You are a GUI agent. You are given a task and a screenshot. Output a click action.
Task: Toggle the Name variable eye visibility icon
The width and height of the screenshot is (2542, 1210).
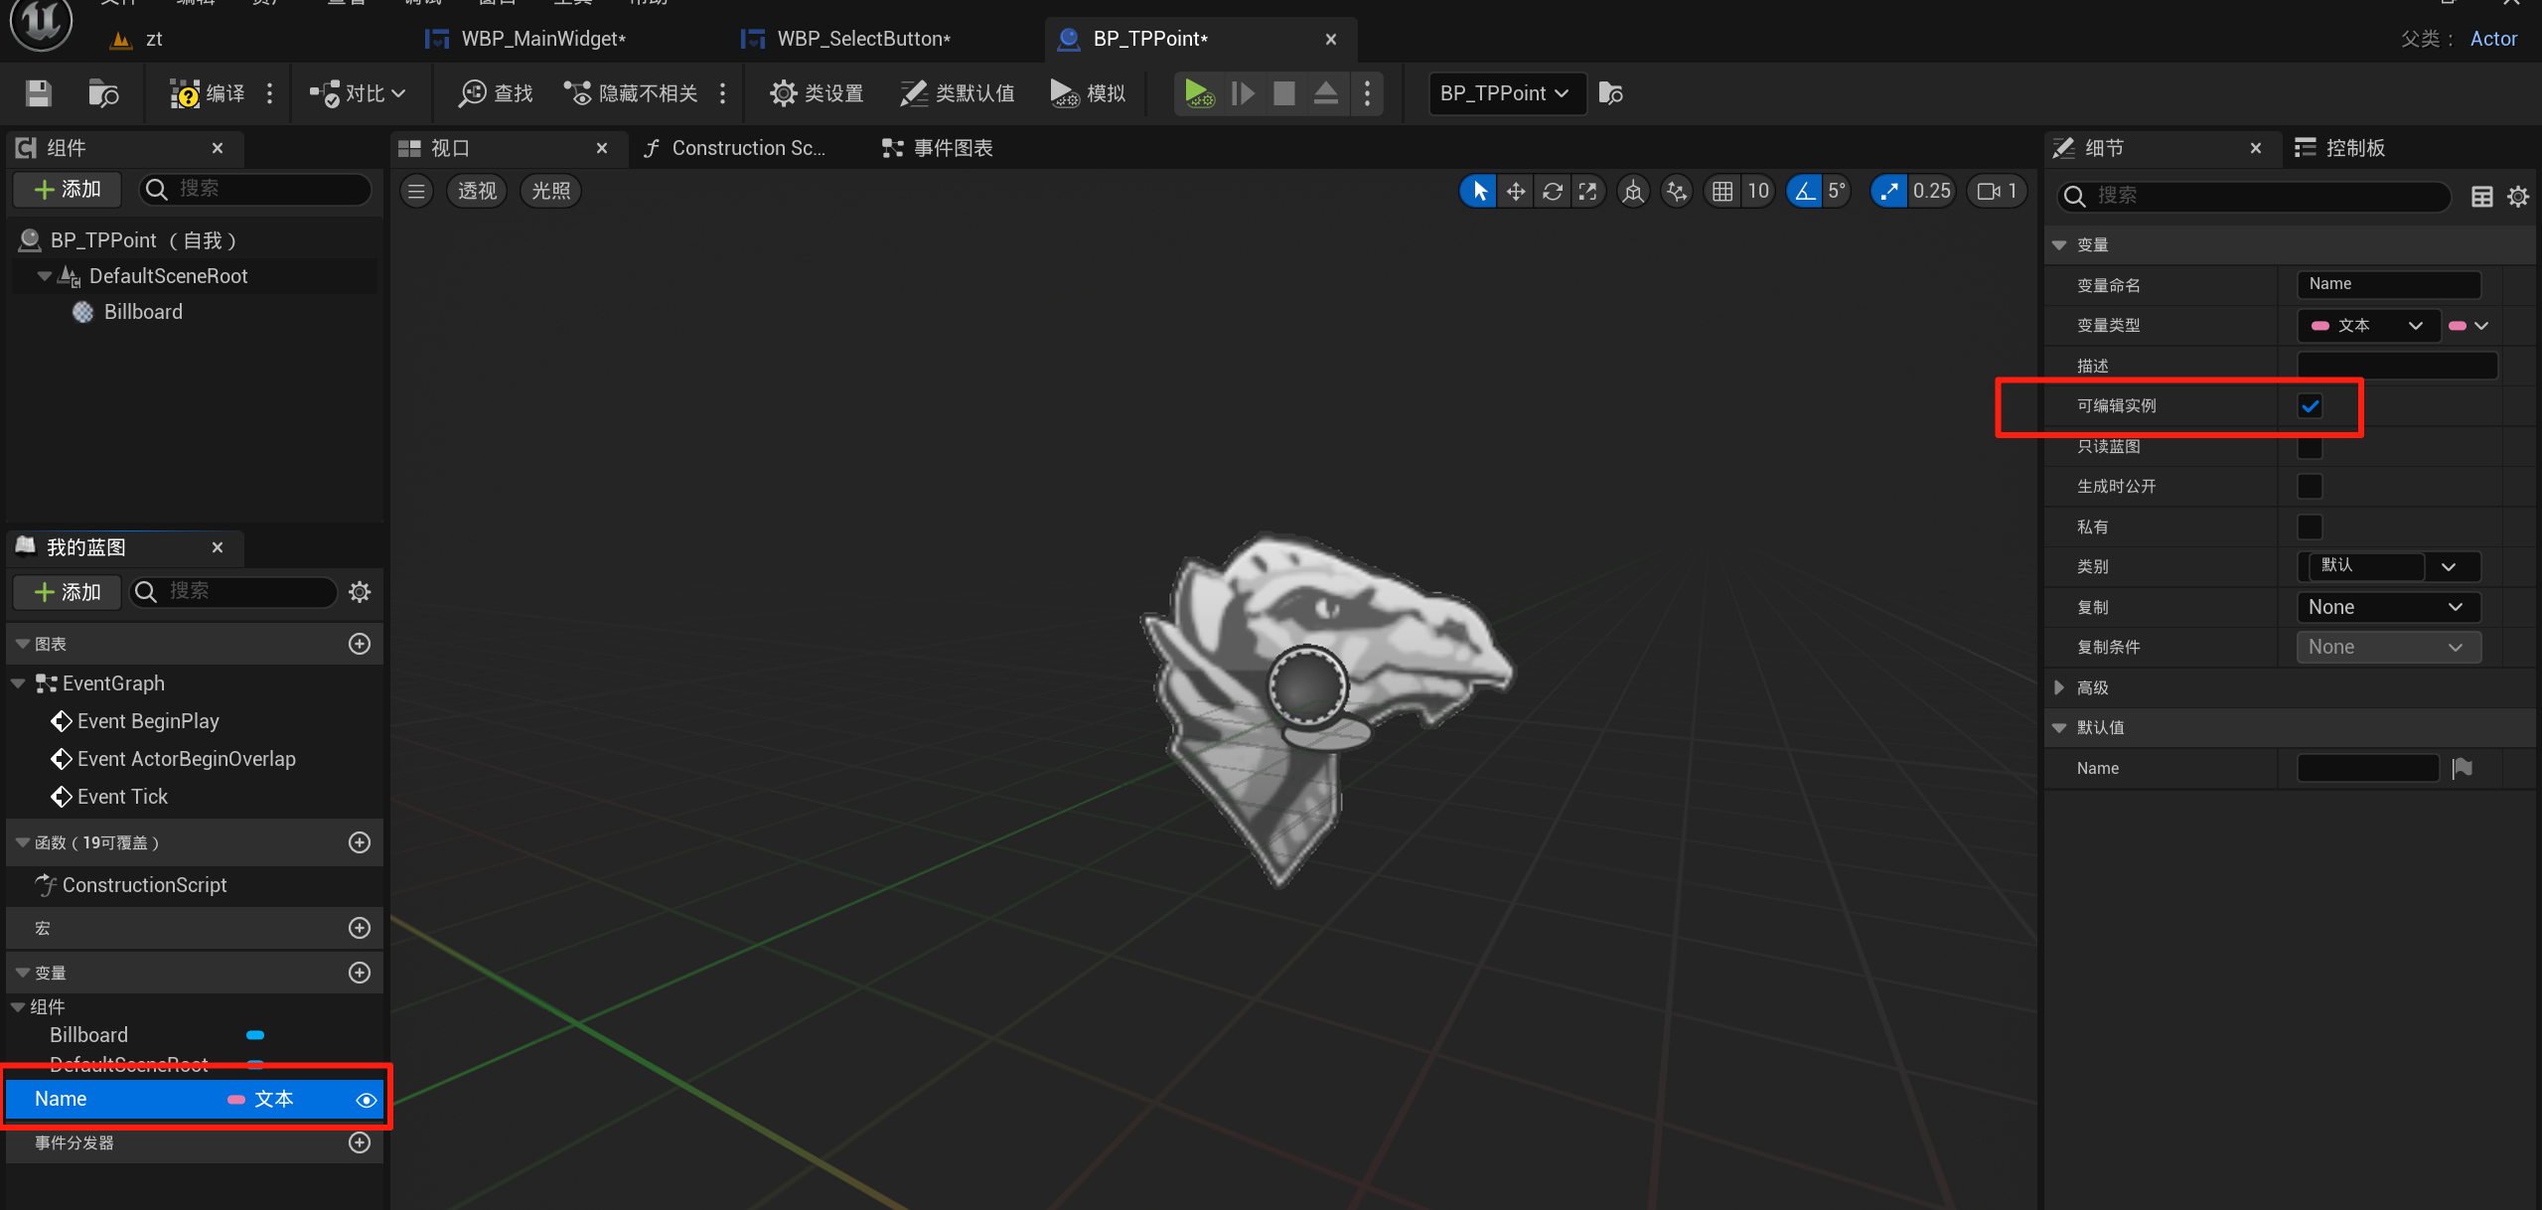pos(366,1100)
